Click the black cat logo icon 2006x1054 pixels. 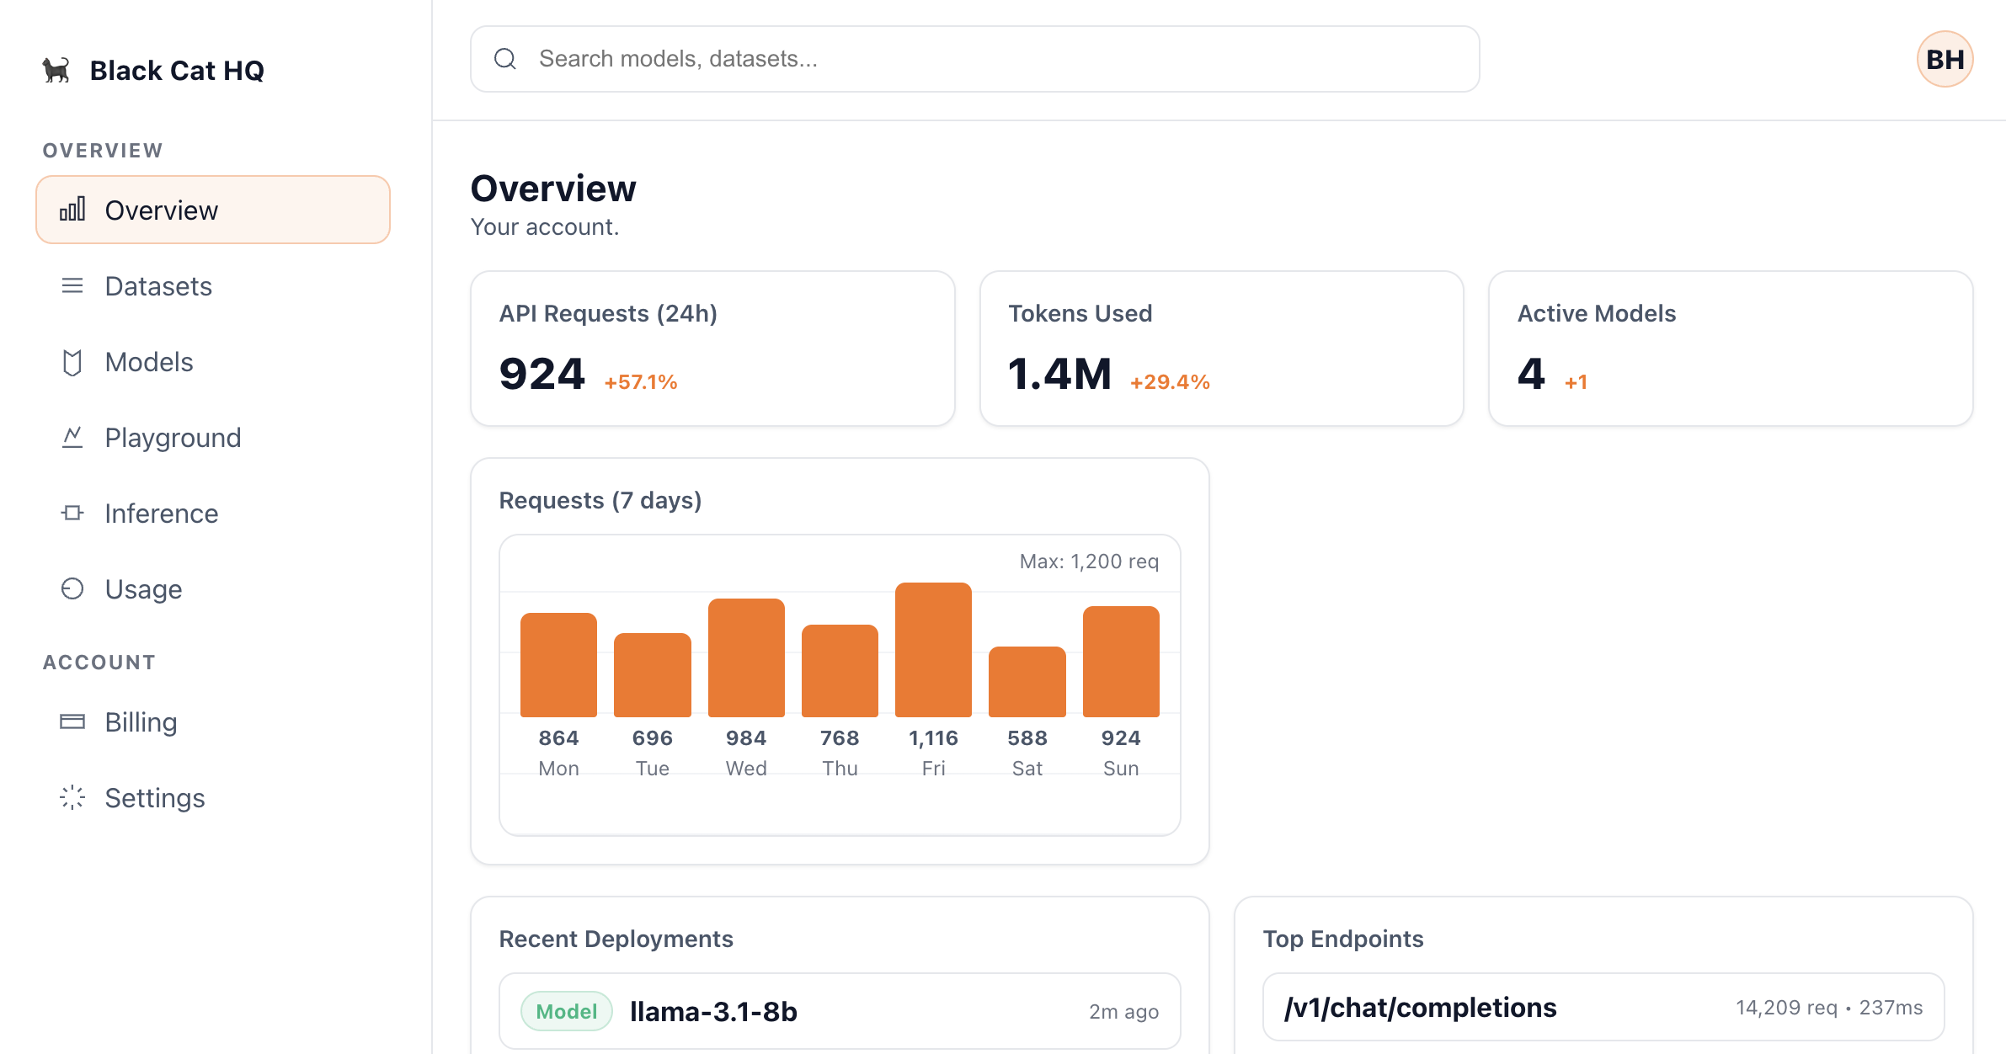point(56,70)
